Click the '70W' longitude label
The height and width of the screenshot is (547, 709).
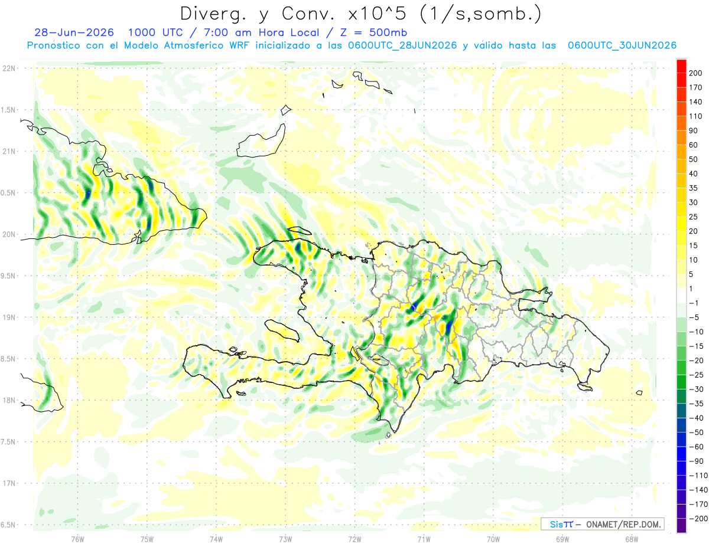point(493,539)
